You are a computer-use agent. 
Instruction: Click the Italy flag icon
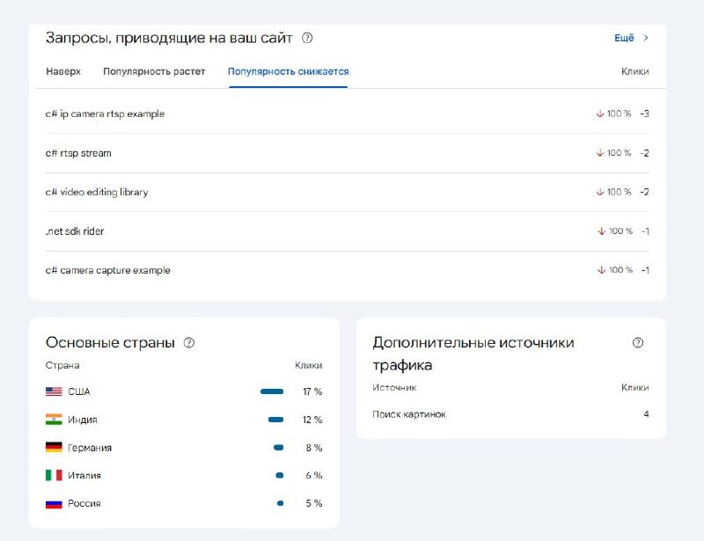point(53,475)
